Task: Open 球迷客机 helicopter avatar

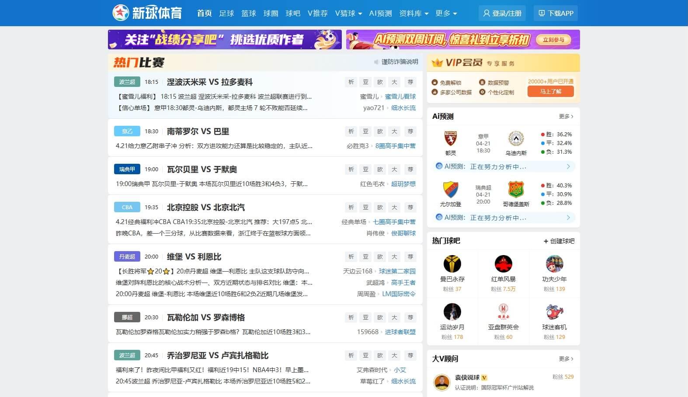Action: pos(554,312)
